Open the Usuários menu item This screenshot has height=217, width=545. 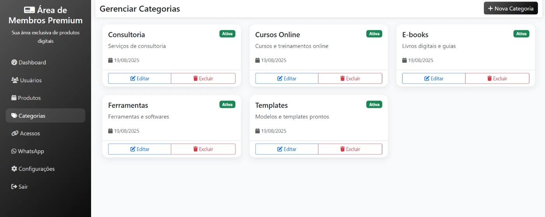(x=30, y=80)
